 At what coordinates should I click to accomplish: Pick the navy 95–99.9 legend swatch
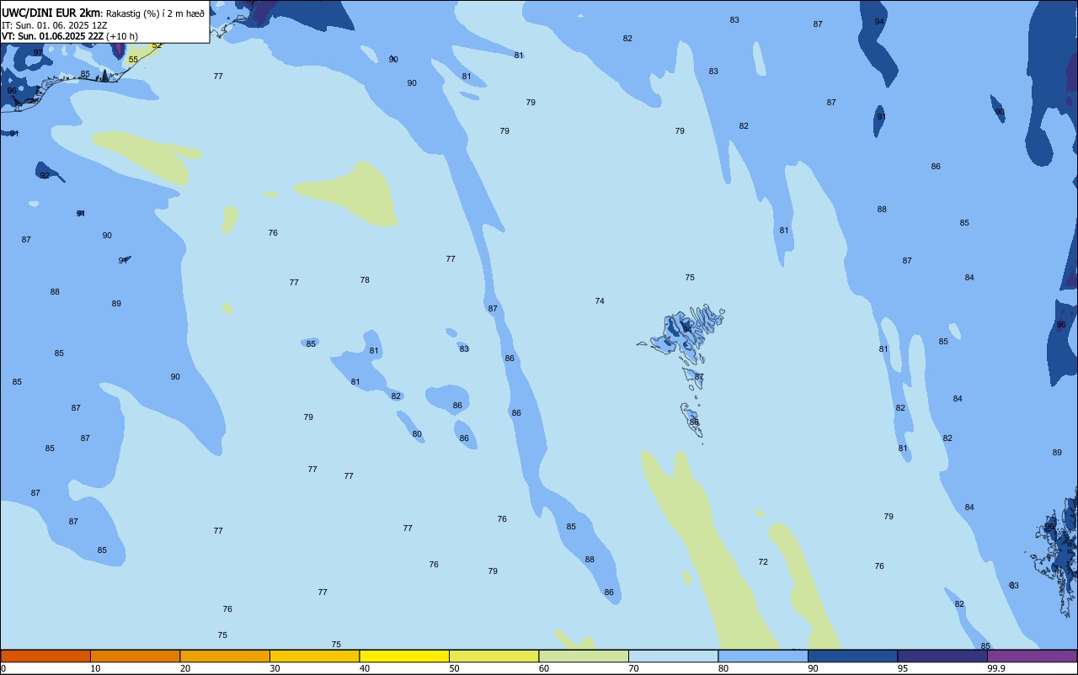click(942, 656)
